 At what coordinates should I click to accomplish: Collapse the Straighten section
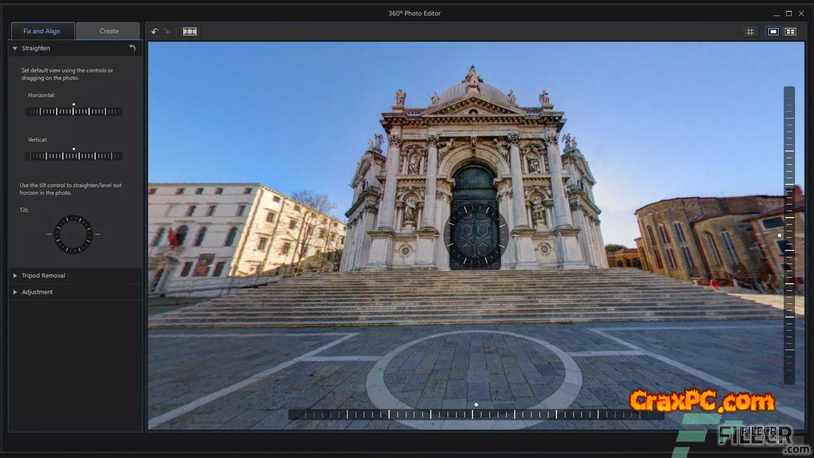coord(15,48)
